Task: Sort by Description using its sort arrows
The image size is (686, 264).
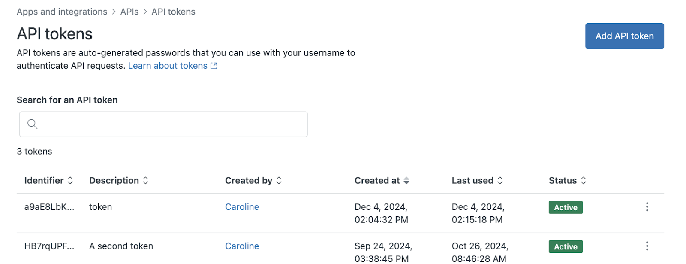Action: (x=146, y=181)
